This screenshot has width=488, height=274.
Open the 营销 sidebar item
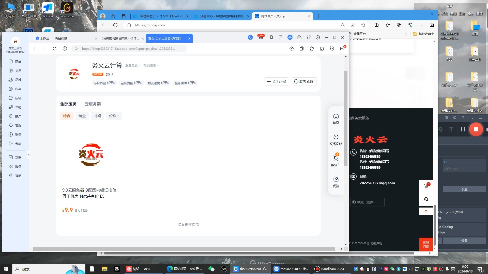(x=15, y=107)
